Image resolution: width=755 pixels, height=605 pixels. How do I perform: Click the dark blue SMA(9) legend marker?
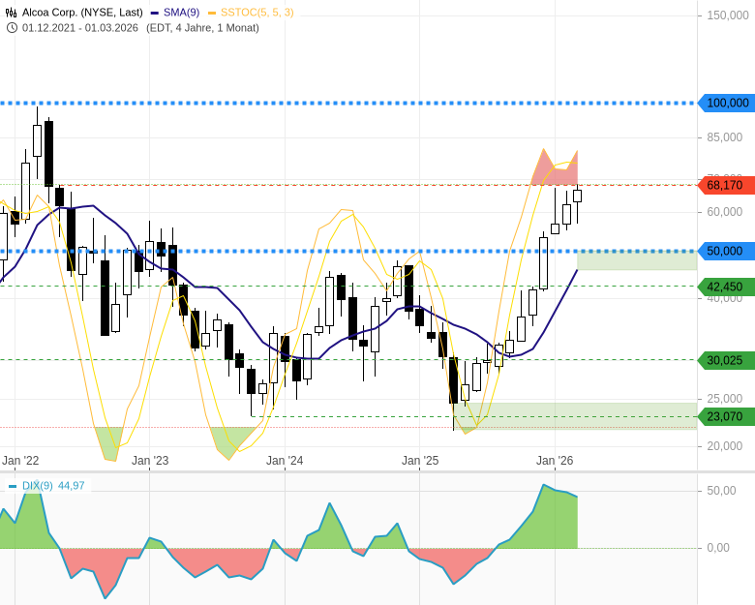pos(155,13)
